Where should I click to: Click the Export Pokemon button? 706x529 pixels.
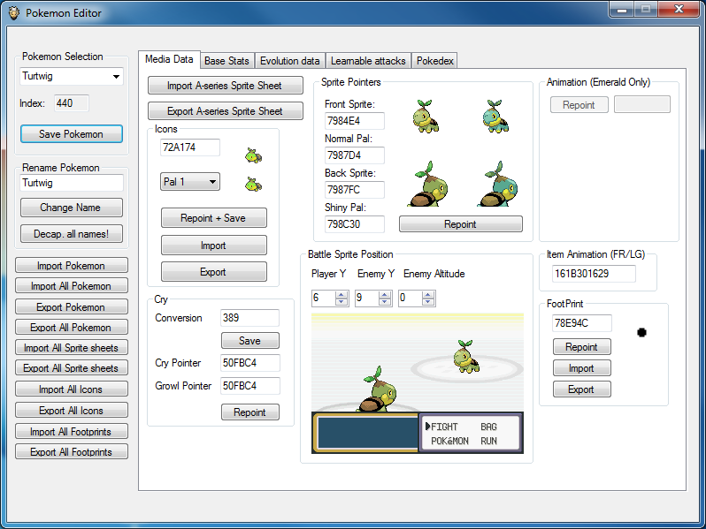(x=71, y=307)
